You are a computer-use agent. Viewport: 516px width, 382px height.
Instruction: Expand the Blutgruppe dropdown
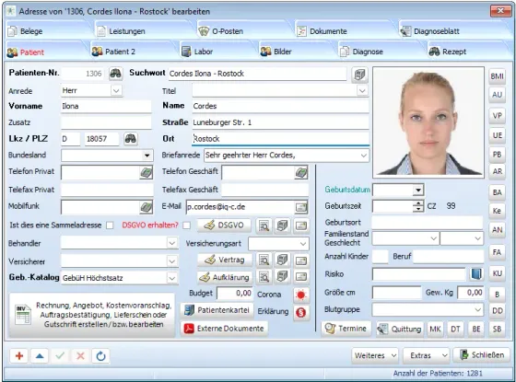477,309
